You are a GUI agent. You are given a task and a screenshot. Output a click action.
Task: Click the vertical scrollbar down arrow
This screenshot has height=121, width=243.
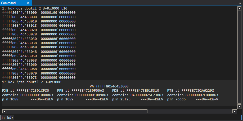tap(239, 106)
